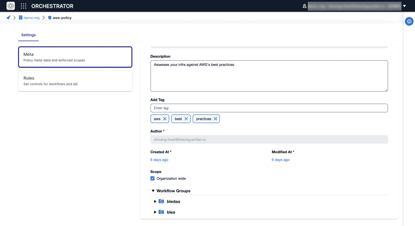Select the Meta settings section
The width and height of the screenshot is (415, 226).
coord(75,57)
